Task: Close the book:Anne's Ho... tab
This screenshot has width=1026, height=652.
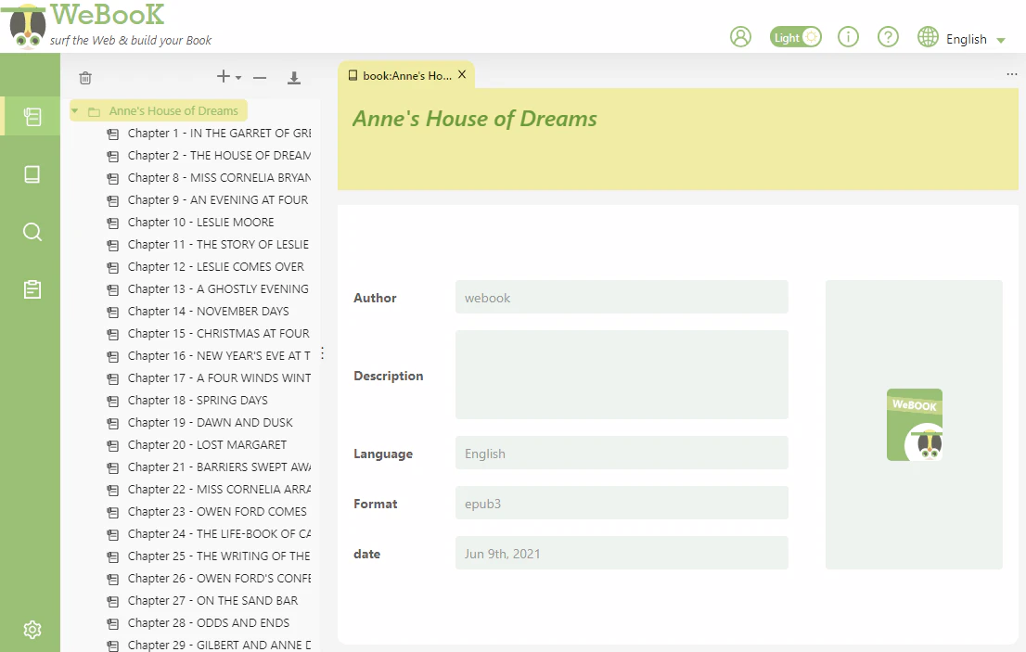Action: pyautogui.click(x=462, y=74)
